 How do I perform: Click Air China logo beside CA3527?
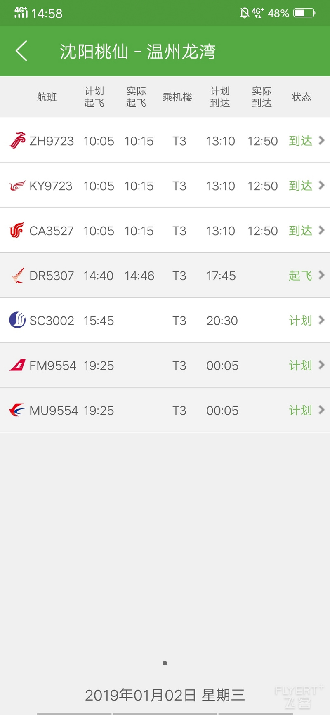(17, 231)
